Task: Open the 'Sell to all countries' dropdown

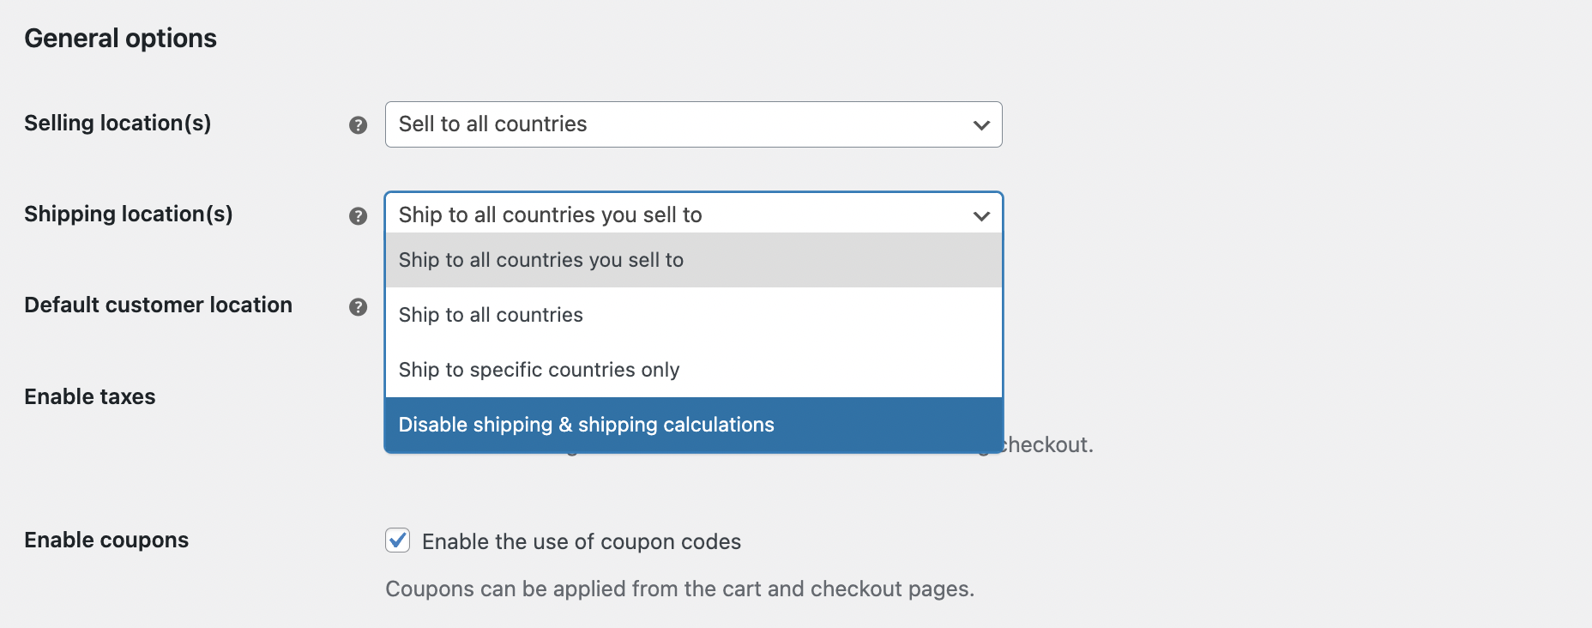Action: pyautogui.click(x=692, y=124)
